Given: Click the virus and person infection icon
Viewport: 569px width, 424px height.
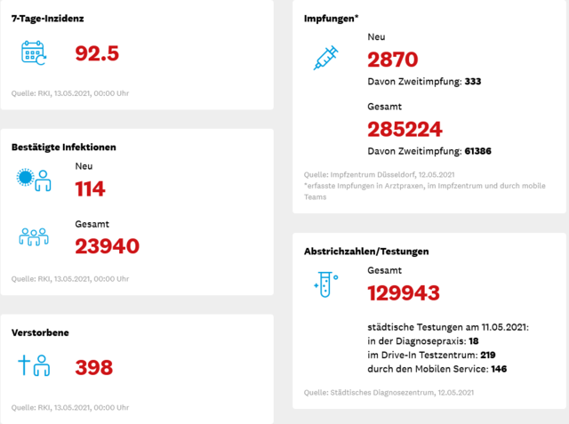Looking at the screenshot, I should tap(34, 180).
